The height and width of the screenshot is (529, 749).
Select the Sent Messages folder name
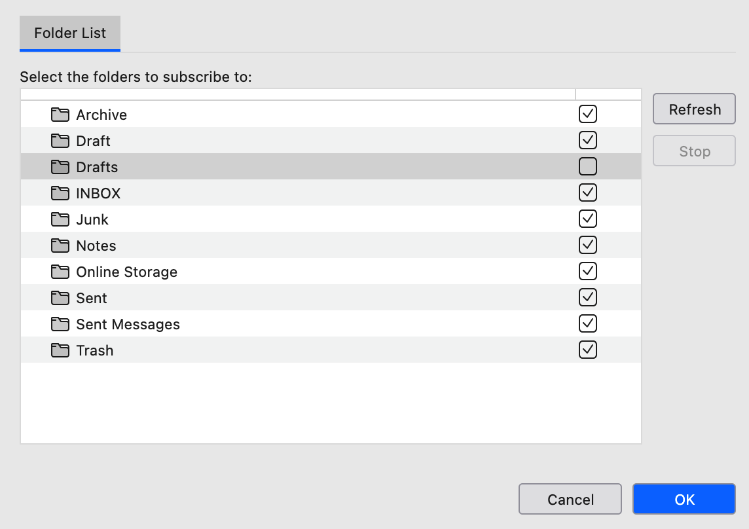click(128, 324)
